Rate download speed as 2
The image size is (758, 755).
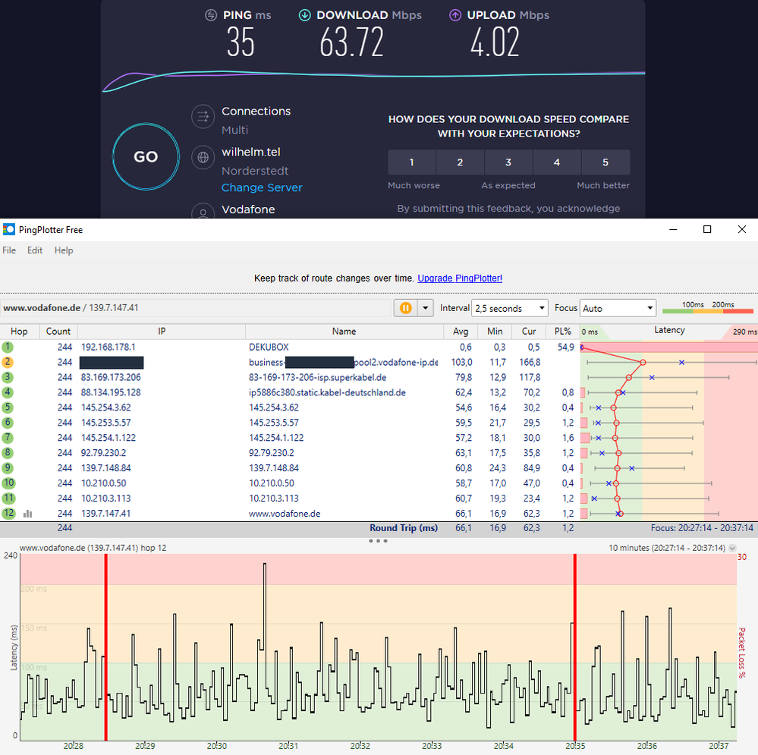[460, 162]
